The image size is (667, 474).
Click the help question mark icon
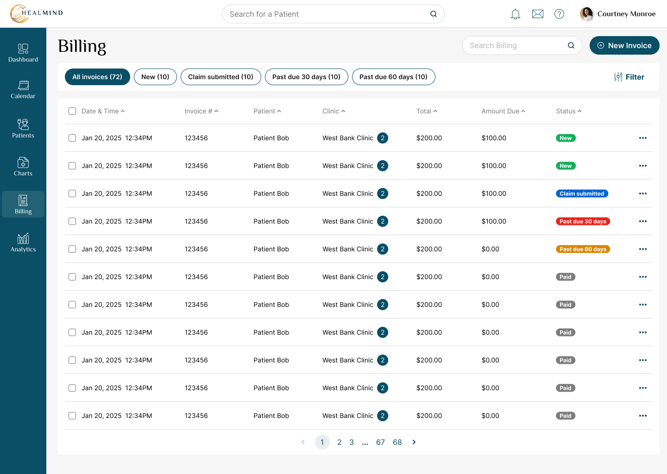point(560,14)
